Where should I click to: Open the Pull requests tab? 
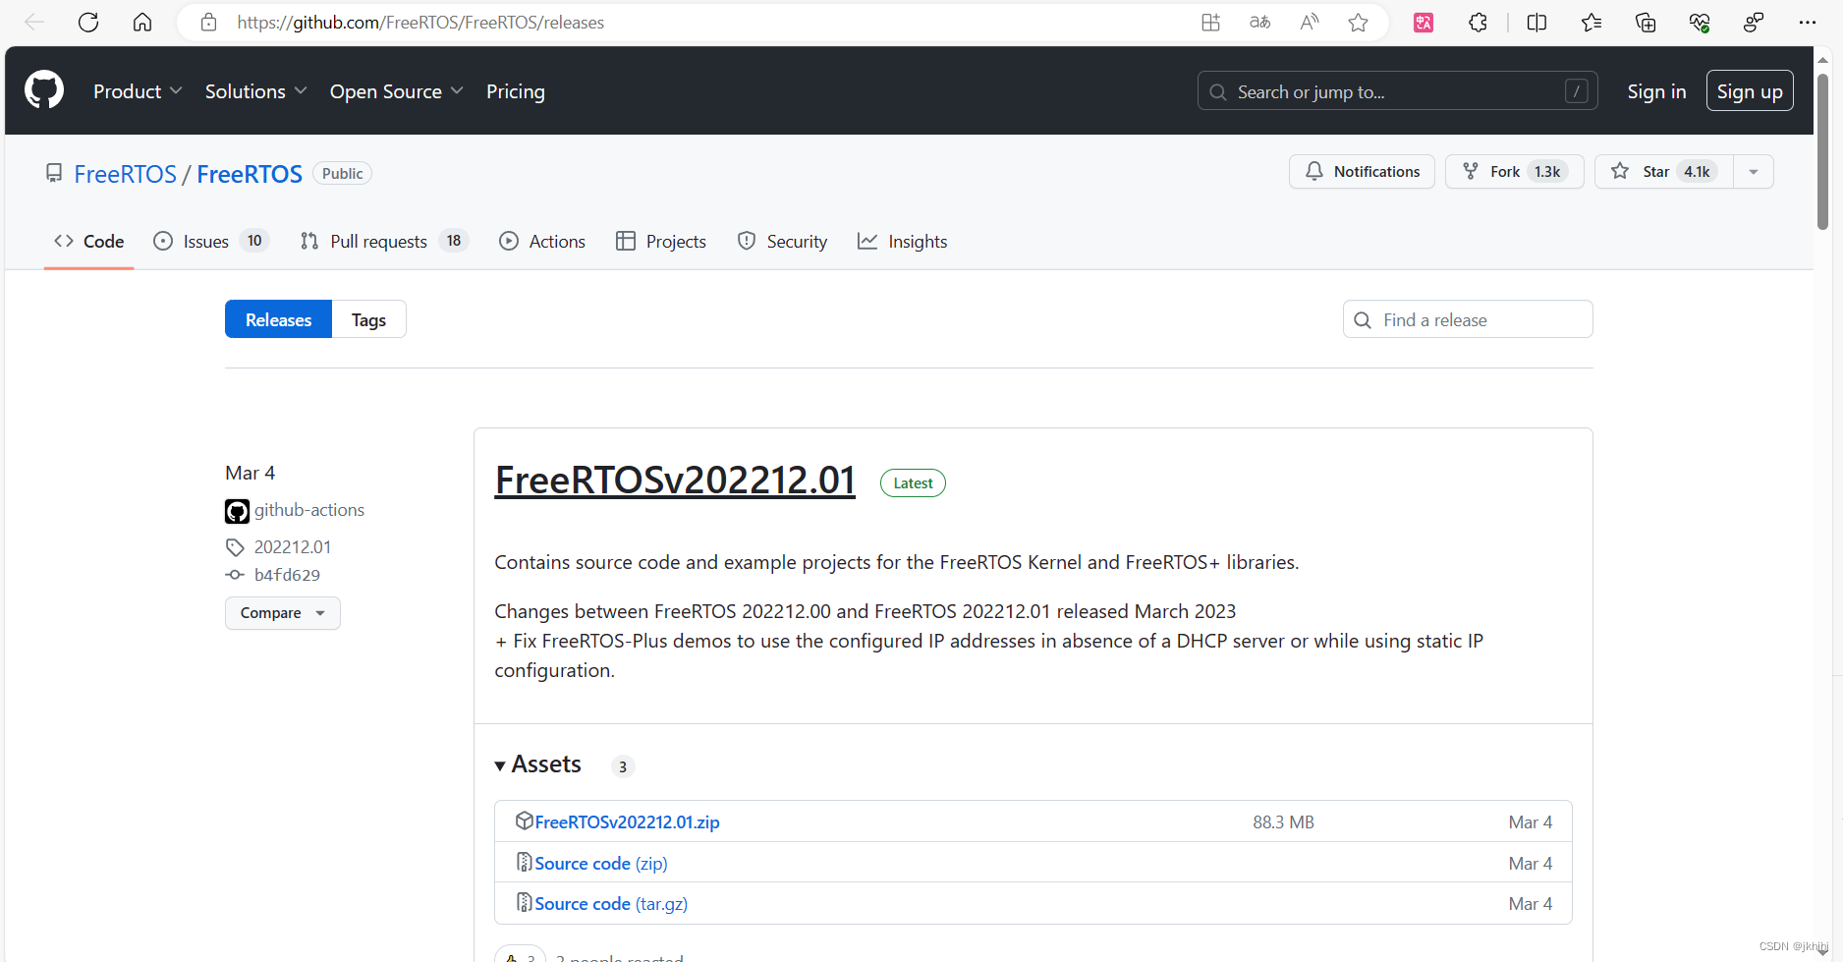384,242
